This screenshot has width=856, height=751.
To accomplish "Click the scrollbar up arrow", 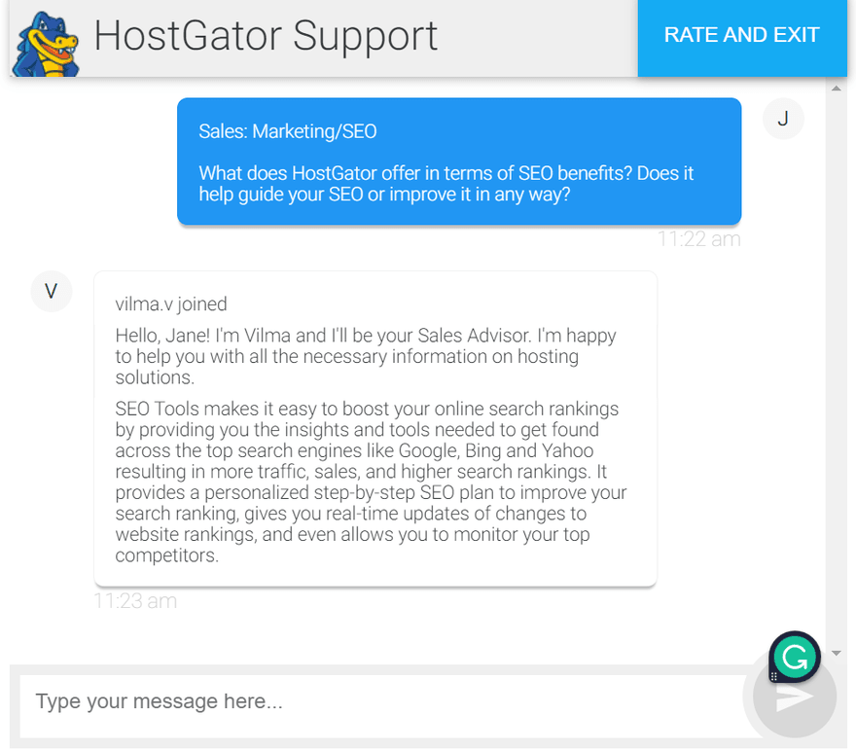I will 836,88.
